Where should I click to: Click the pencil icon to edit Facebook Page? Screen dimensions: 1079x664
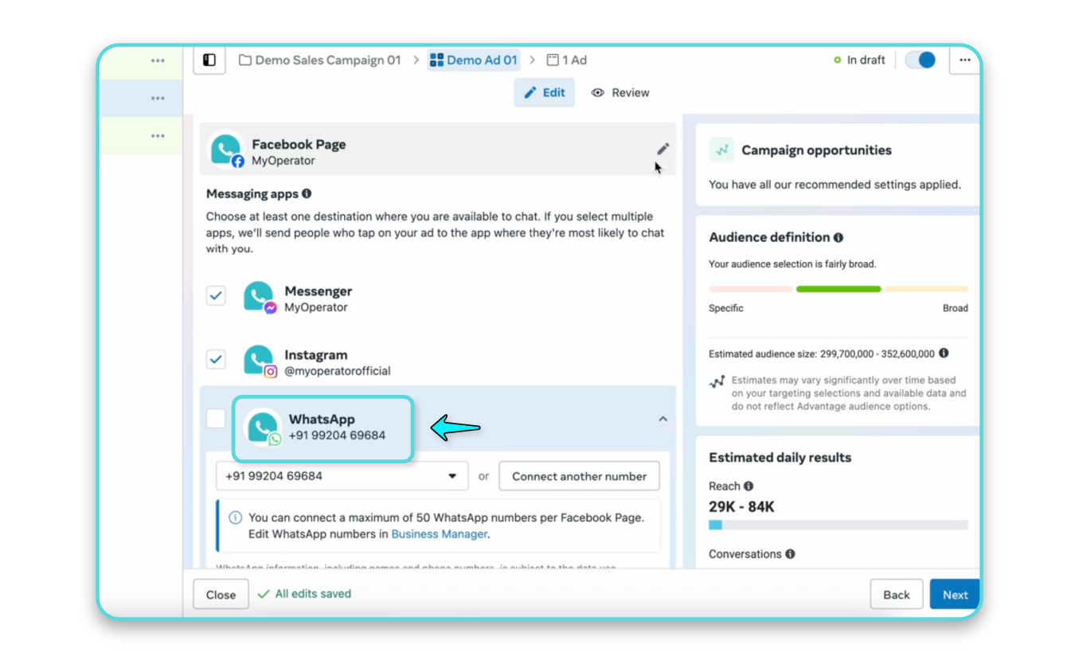pyautogui.click(x=663, y=148)
